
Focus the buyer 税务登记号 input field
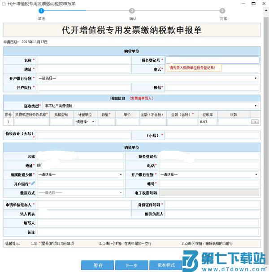(212, 60)
